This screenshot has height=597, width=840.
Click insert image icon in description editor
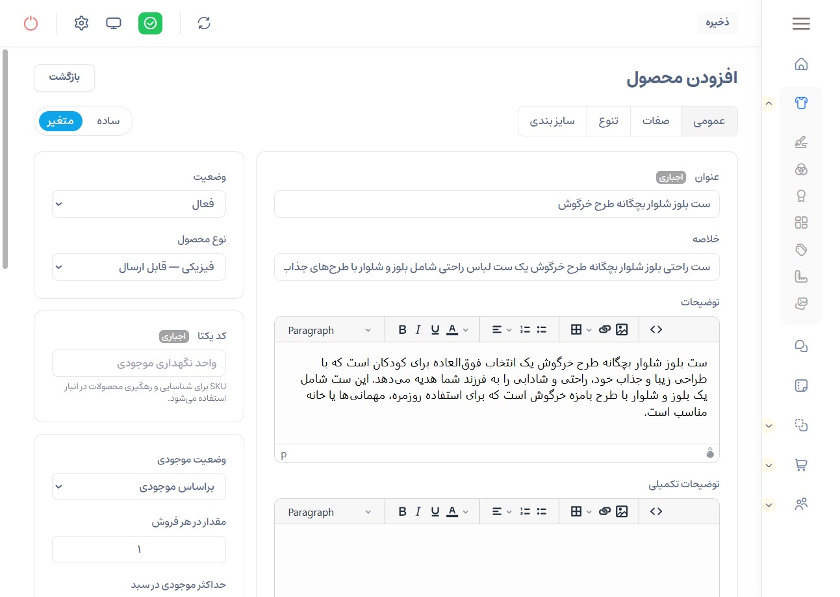point(622,330)
